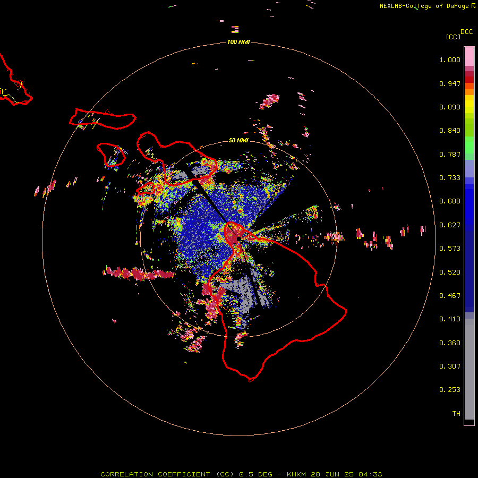Click the 0.733 color scale value
478x478 pixels.
pyautogui.click(x=450, y=178)
